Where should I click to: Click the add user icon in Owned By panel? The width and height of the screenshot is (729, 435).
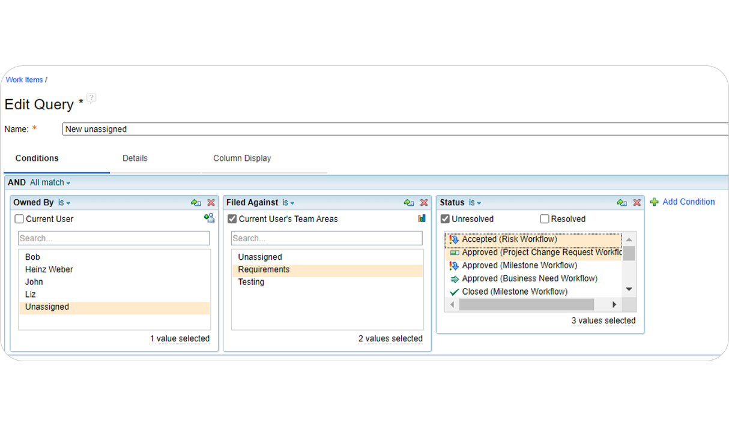pos(209,218)
